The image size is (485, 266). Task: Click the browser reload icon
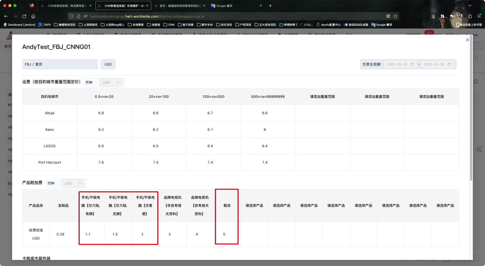point(24,16)
